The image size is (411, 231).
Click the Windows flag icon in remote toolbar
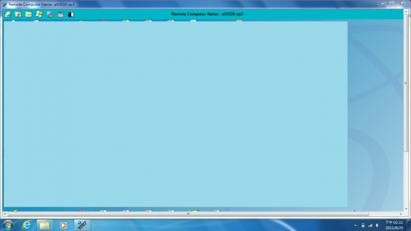(39, 14)
